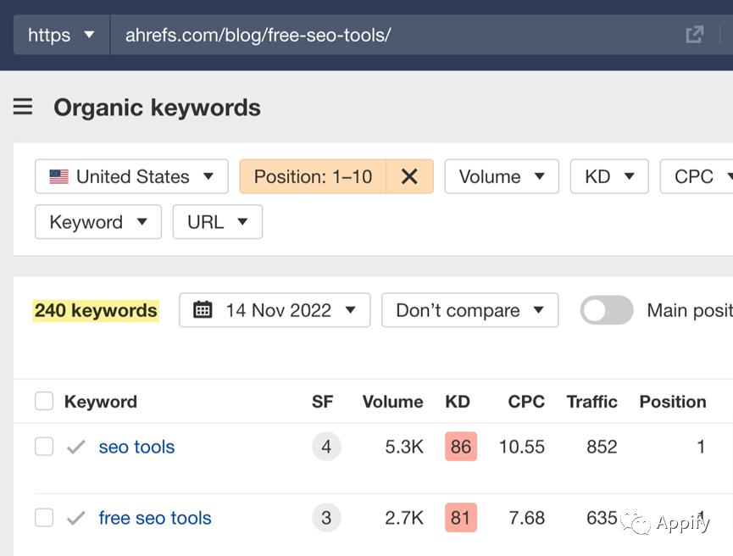Select all keywords with header checkbox
This screenshot has width=733, height=556.
coord(44,402)
